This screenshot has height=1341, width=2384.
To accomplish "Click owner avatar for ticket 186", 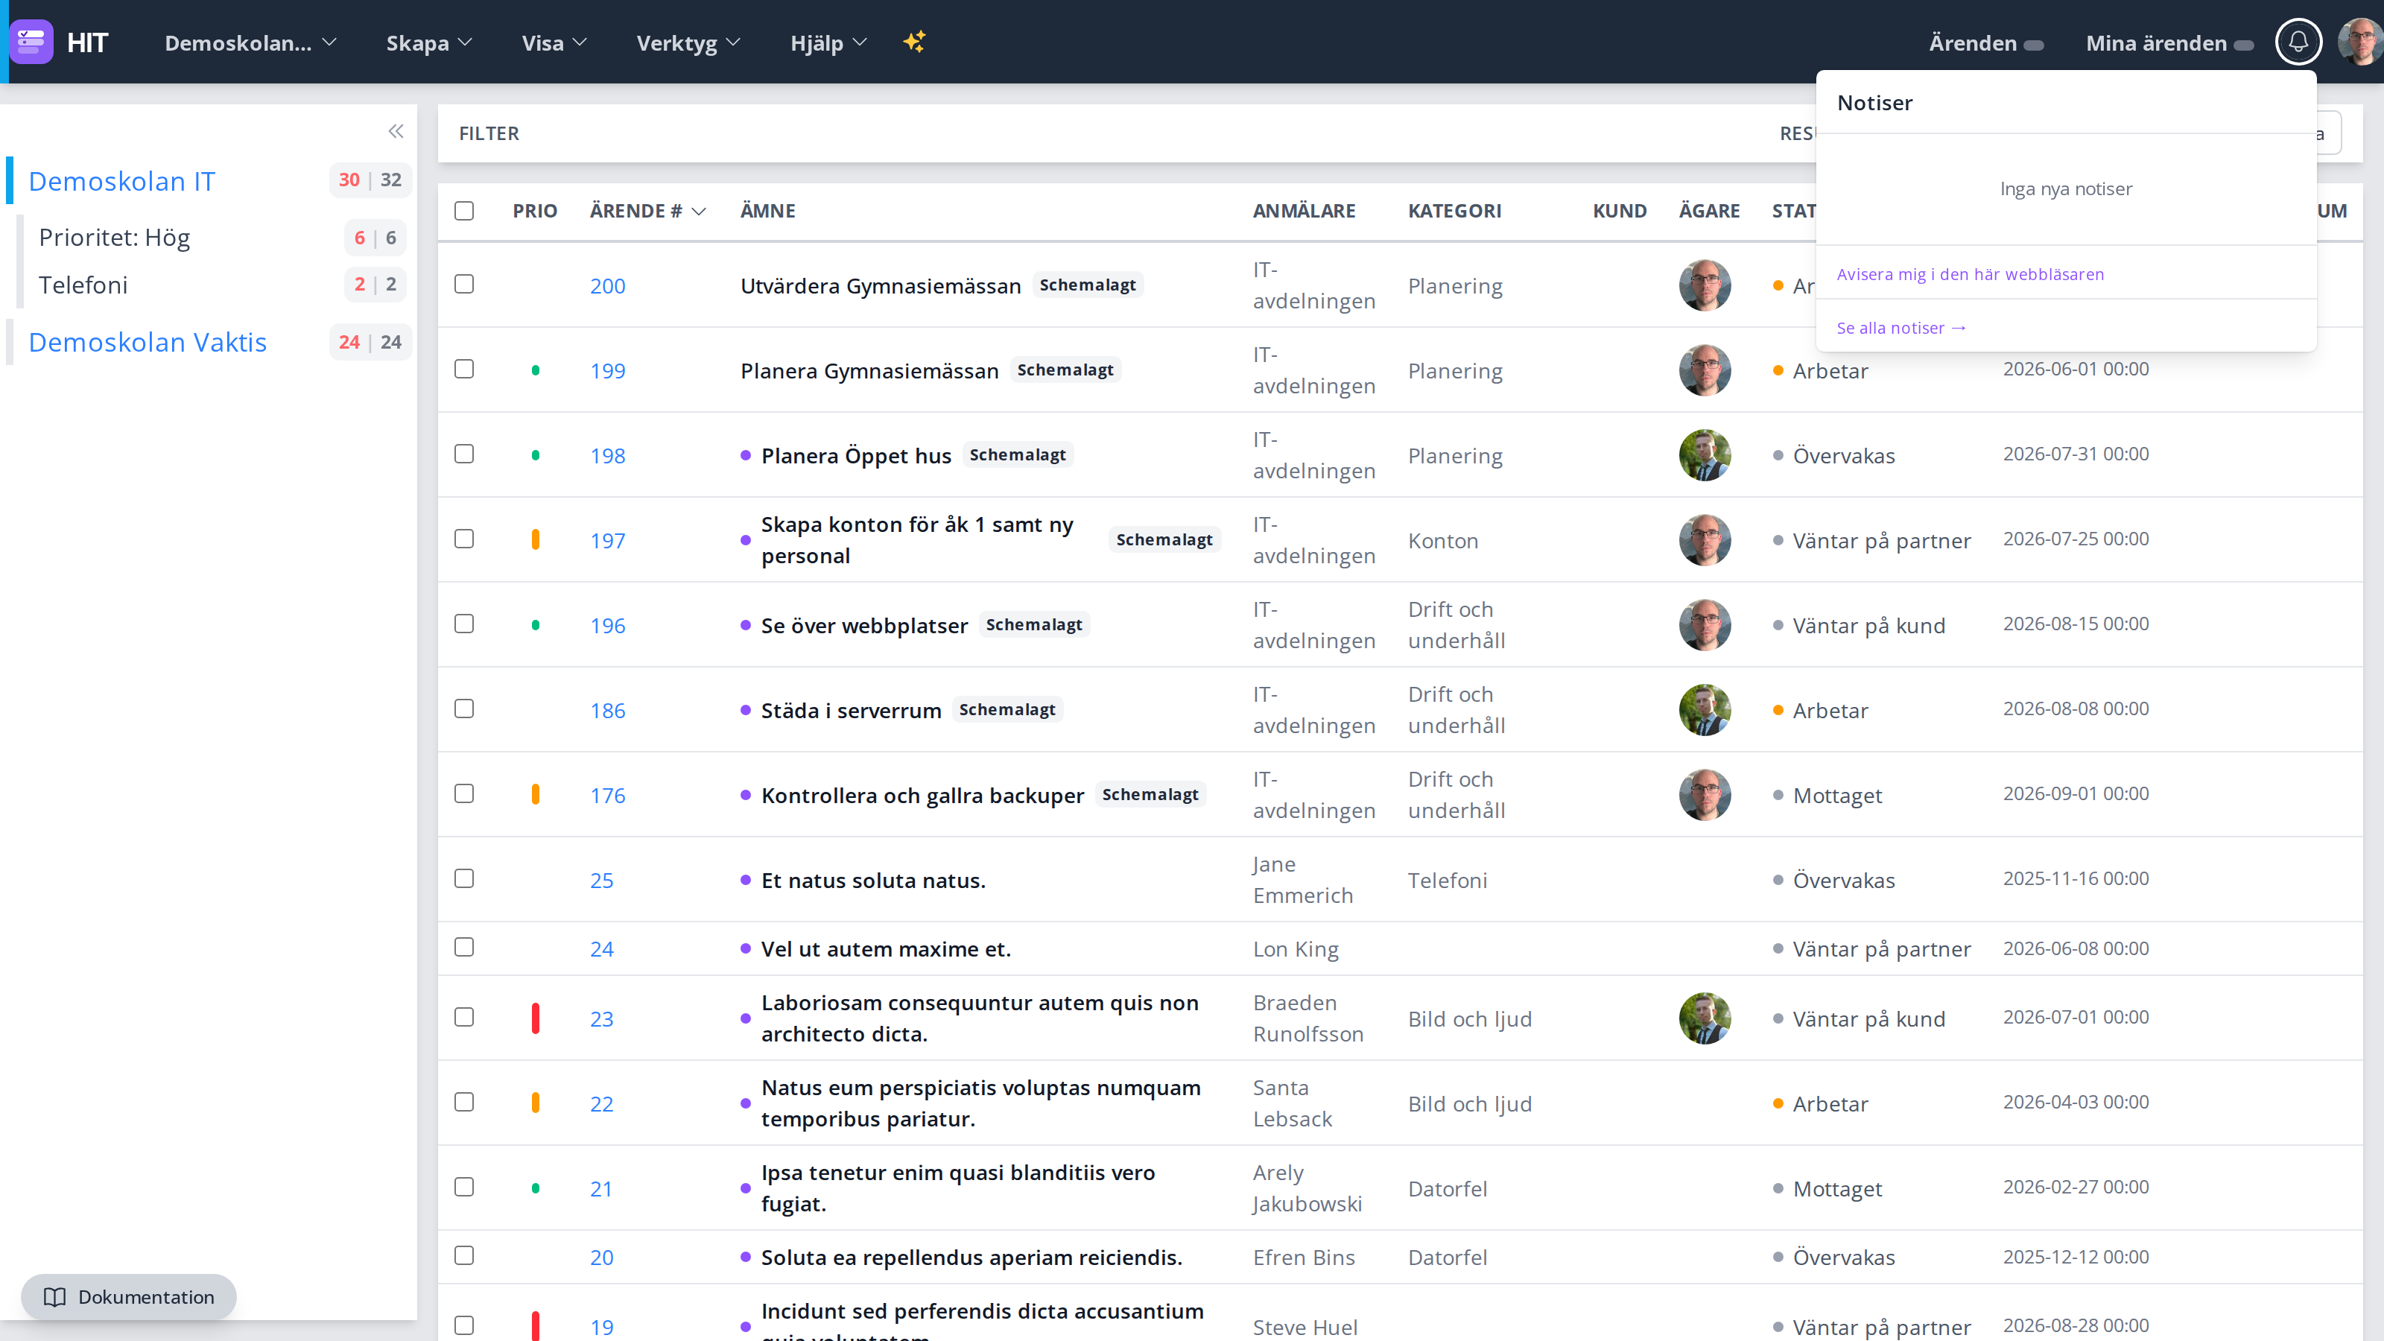I will coord(1705,710).
